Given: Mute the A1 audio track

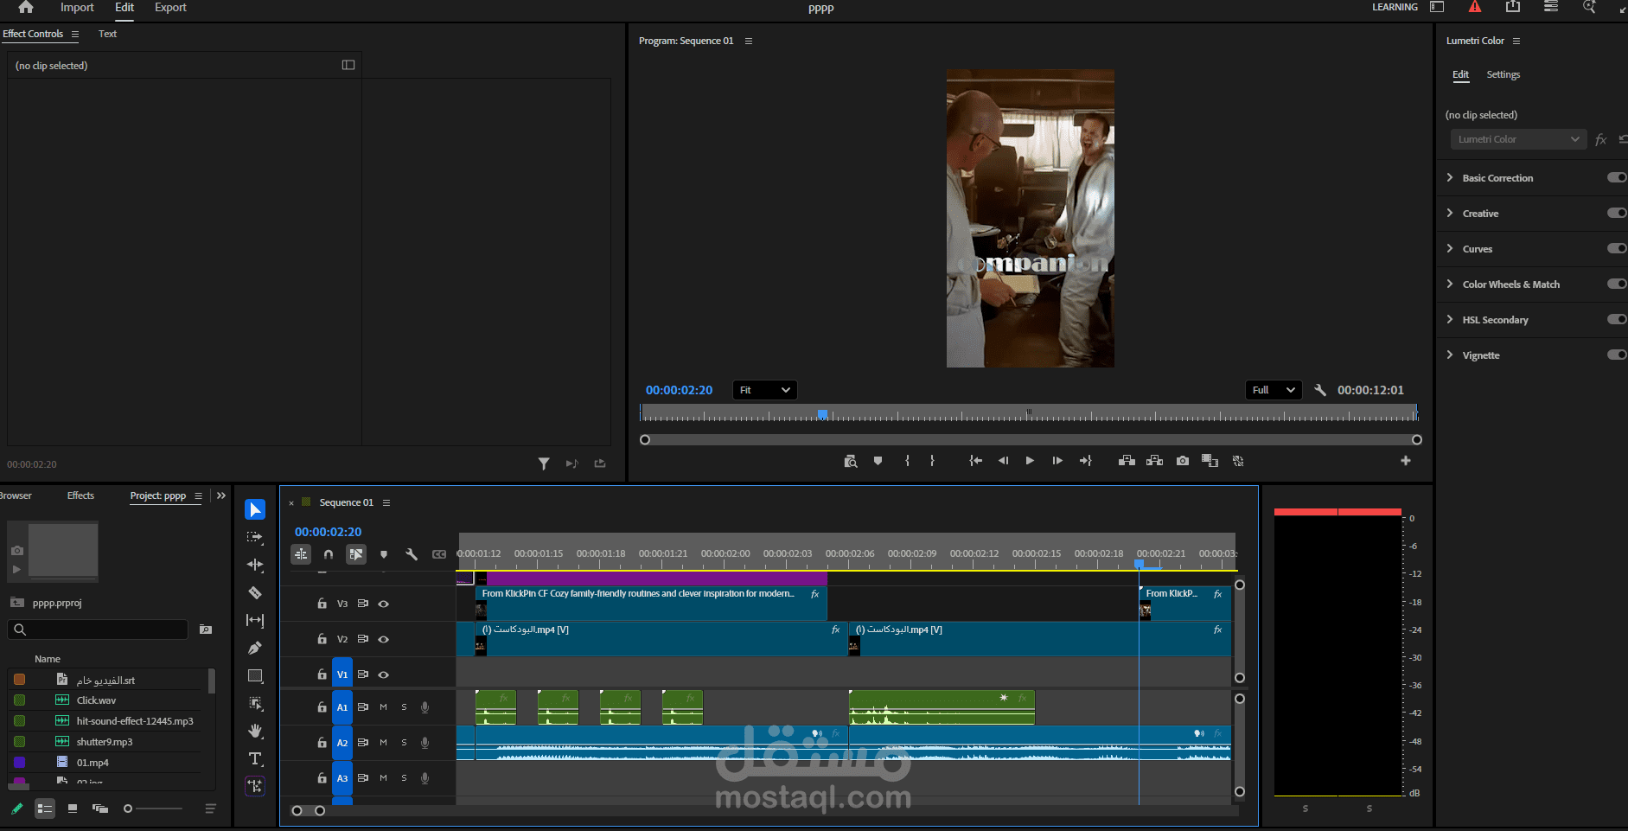Looking at the screenshot, I should 384,707.
